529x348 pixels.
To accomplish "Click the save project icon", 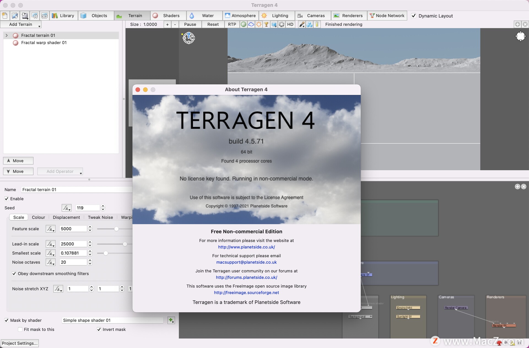I will 25,16.
